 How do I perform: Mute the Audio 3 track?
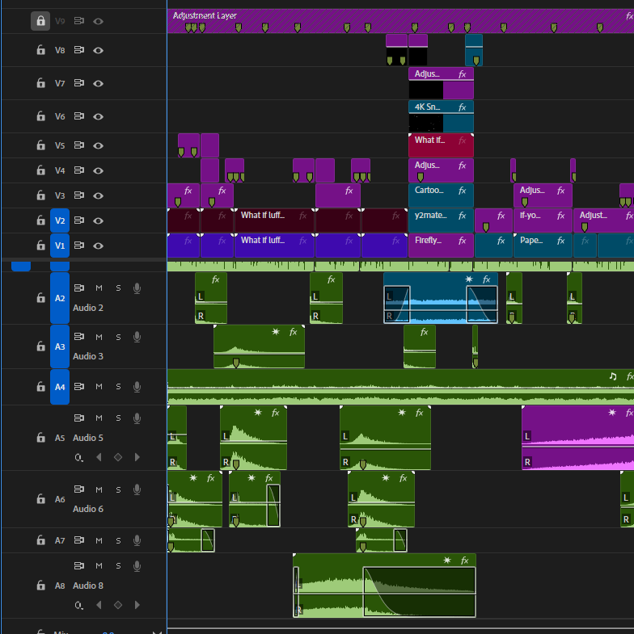pos(99,337)
